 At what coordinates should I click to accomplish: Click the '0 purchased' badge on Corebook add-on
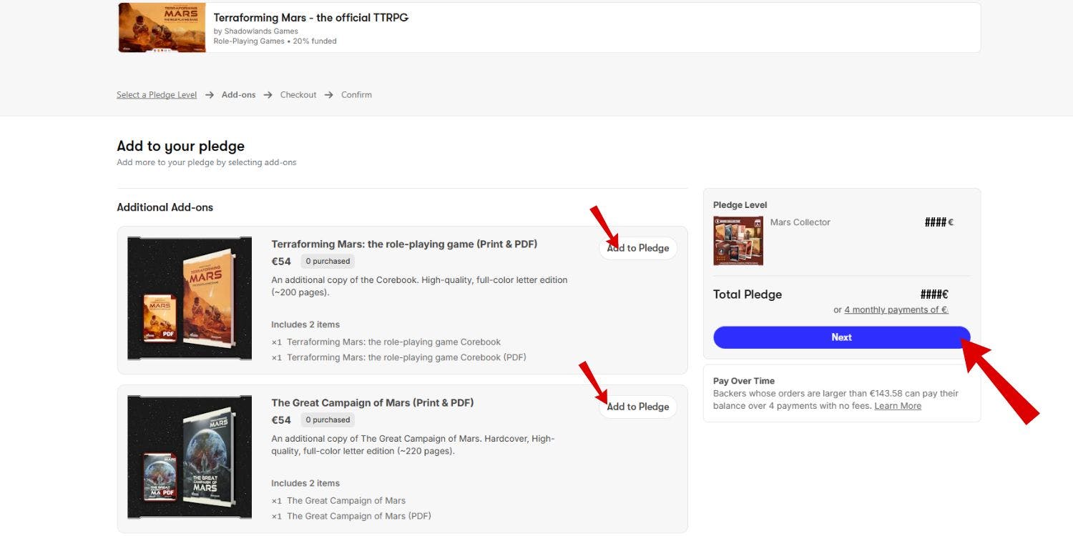point(328,262)
